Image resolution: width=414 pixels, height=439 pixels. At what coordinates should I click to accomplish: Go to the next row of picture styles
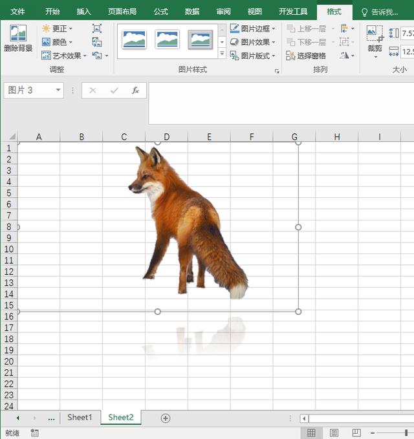222,42
